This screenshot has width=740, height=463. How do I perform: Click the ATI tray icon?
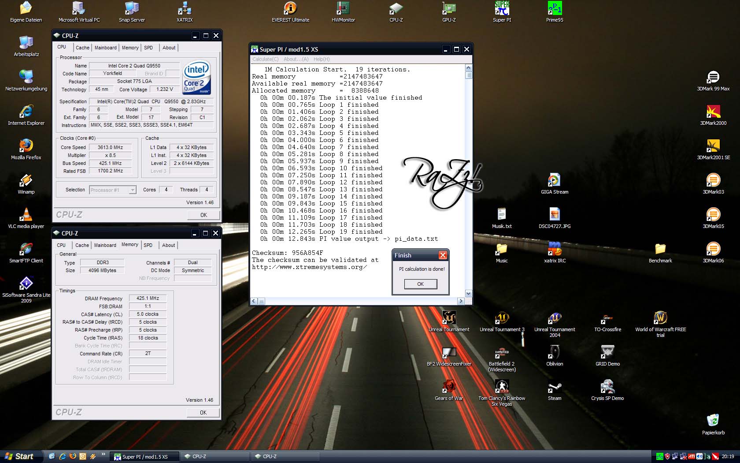pos(691,456)
